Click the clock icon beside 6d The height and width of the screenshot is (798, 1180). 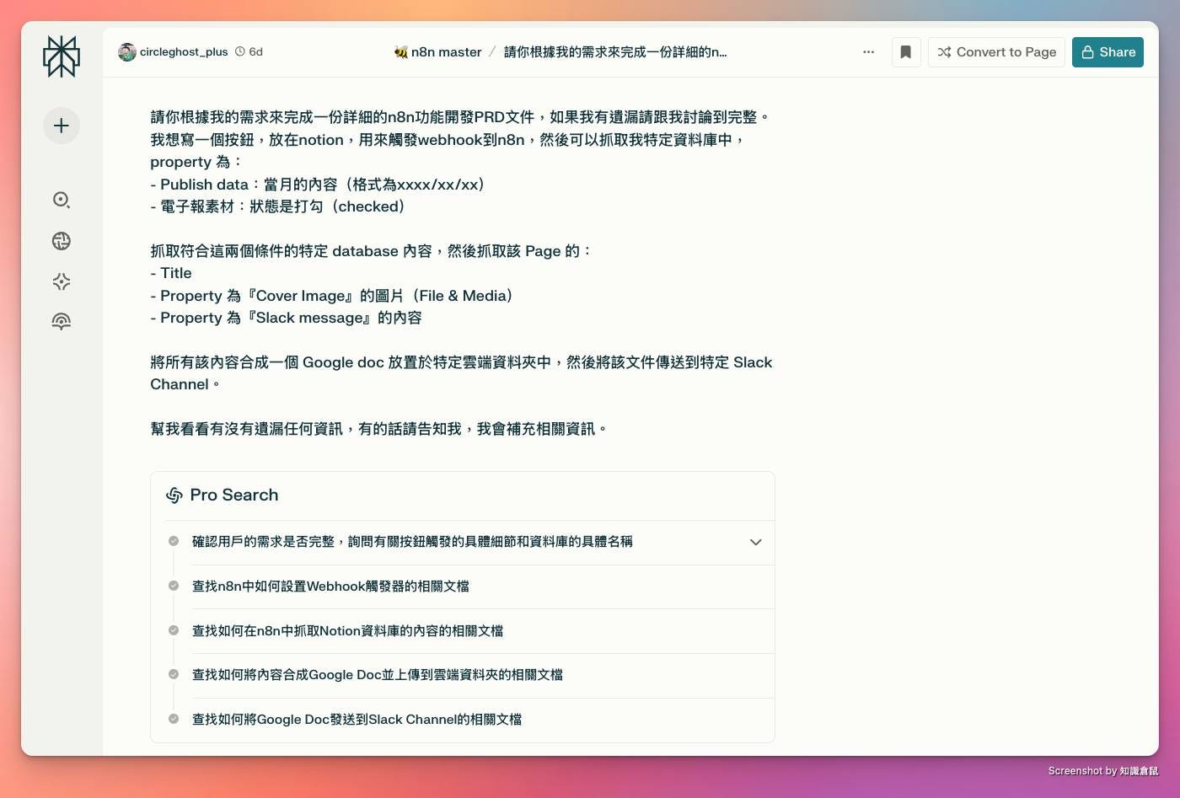[x=240, y=51]
